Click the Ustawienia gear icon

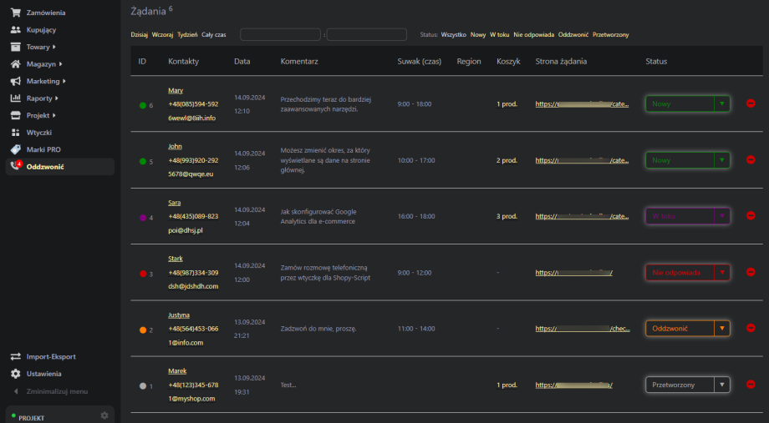click(15, 374)
